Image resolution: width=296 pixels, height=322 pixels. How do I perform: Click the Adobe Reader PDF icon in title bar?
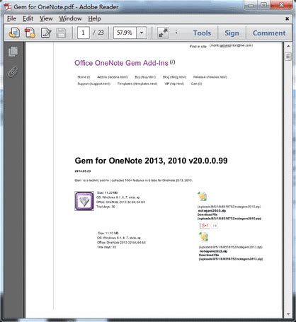(x=8, y=7)
